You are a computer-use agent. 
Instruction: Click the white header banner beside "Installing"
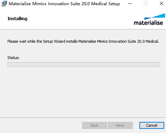click(80, 18)
